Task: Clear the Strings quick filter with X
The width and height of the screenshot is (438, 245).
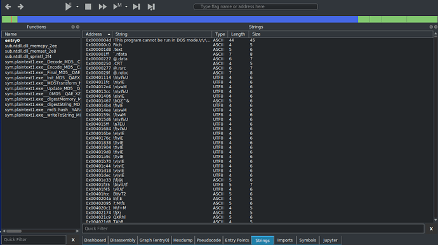Action: (431, 228)
